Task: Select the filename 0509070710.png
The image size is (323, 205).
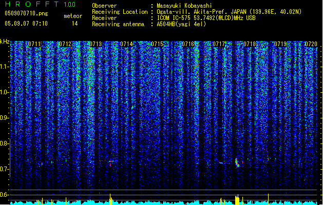Action: (26, 13)
